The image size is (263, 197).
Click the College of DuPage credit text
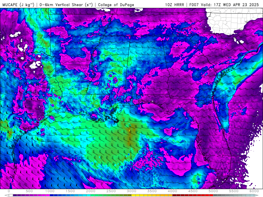point(116,5)
